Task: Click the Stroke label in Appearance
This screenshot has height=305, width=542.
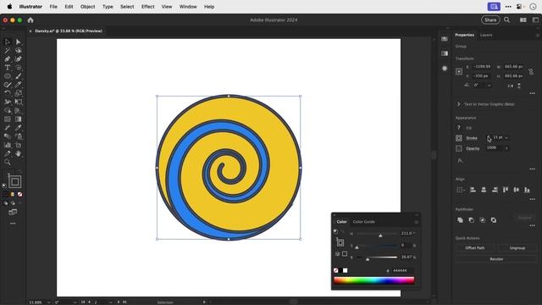Action: 472,138
